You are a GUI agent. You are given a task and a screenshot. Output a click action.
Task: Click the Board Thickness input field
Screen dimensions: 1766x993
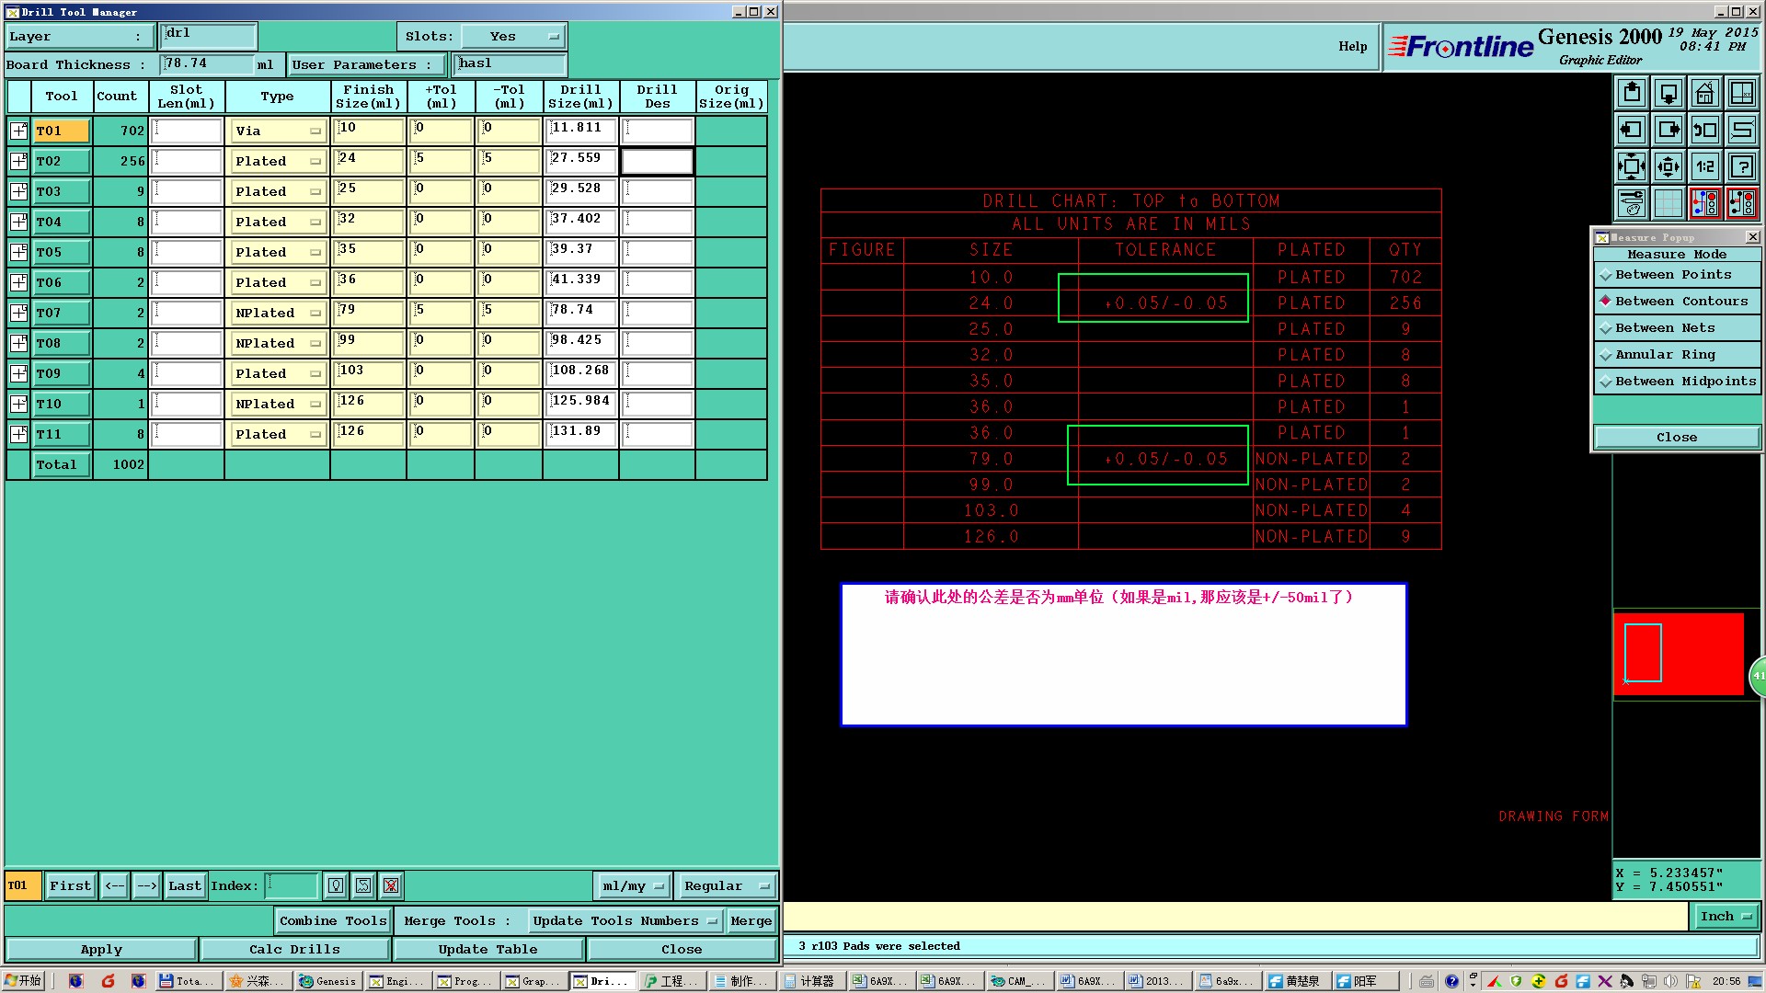point(207,64)
